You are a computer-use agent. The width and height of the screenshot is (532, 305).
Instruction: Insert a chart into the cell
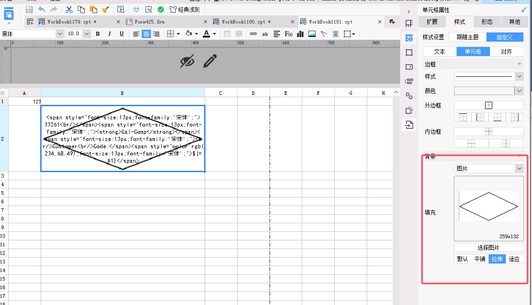(300, 33)
